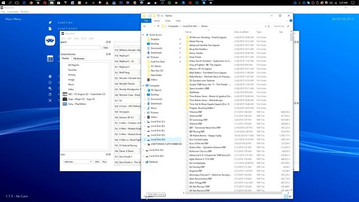
Task: Click the Explorer horizontal scrollbar
Action: tap(233, 193)
